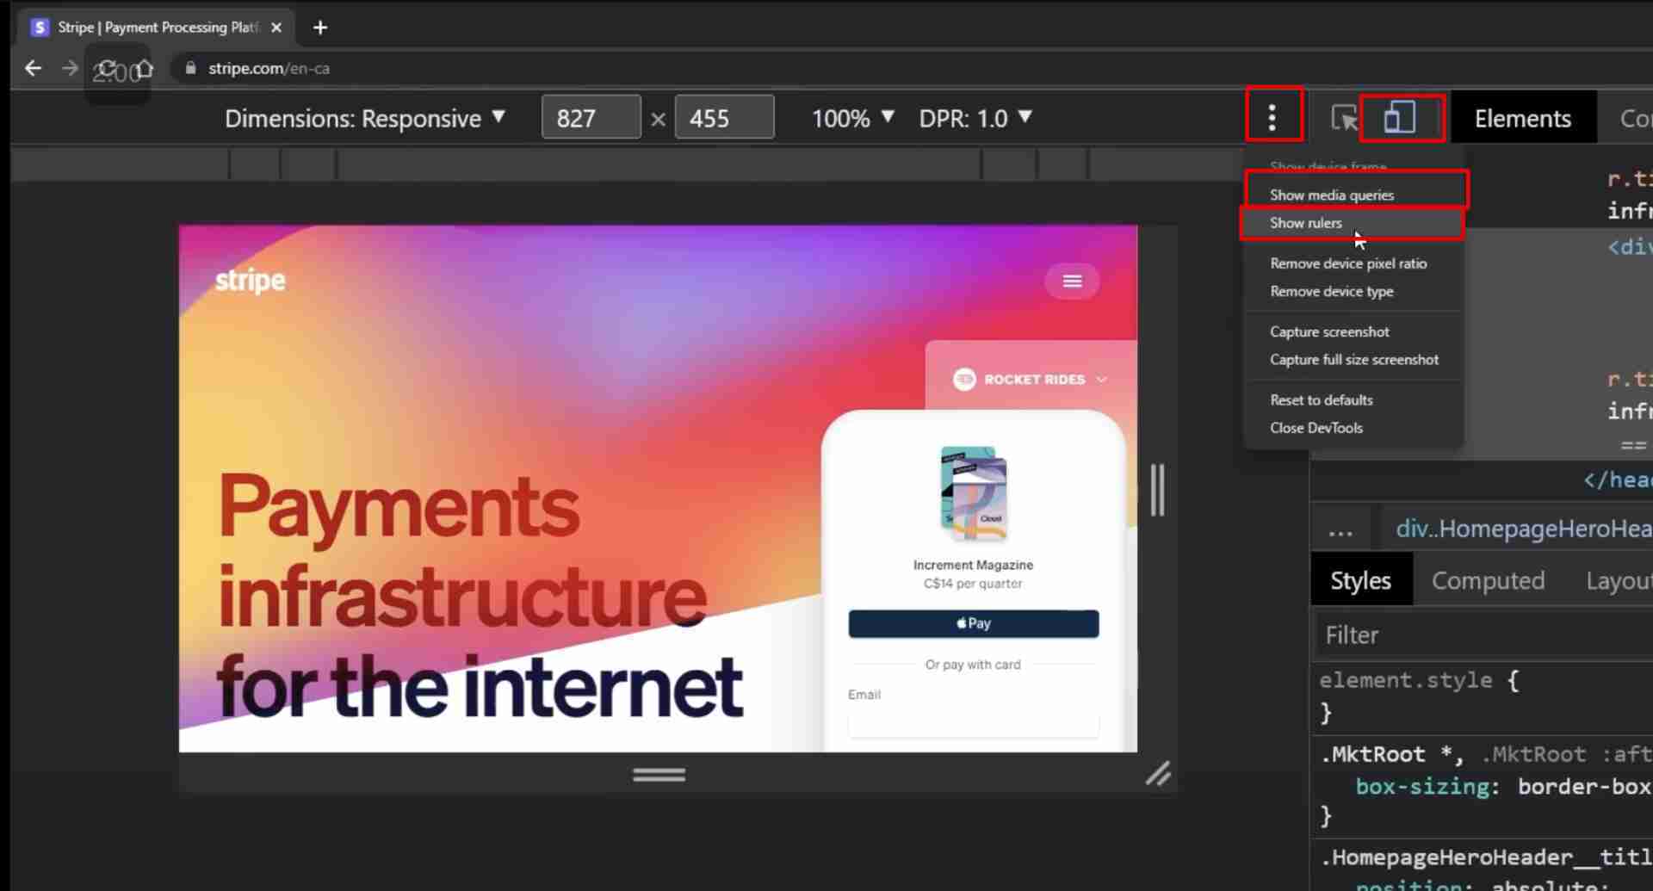Click the Email input field
Image resolution: width=1653 pixels, height=891 pixels.
(x=973, y=724)
